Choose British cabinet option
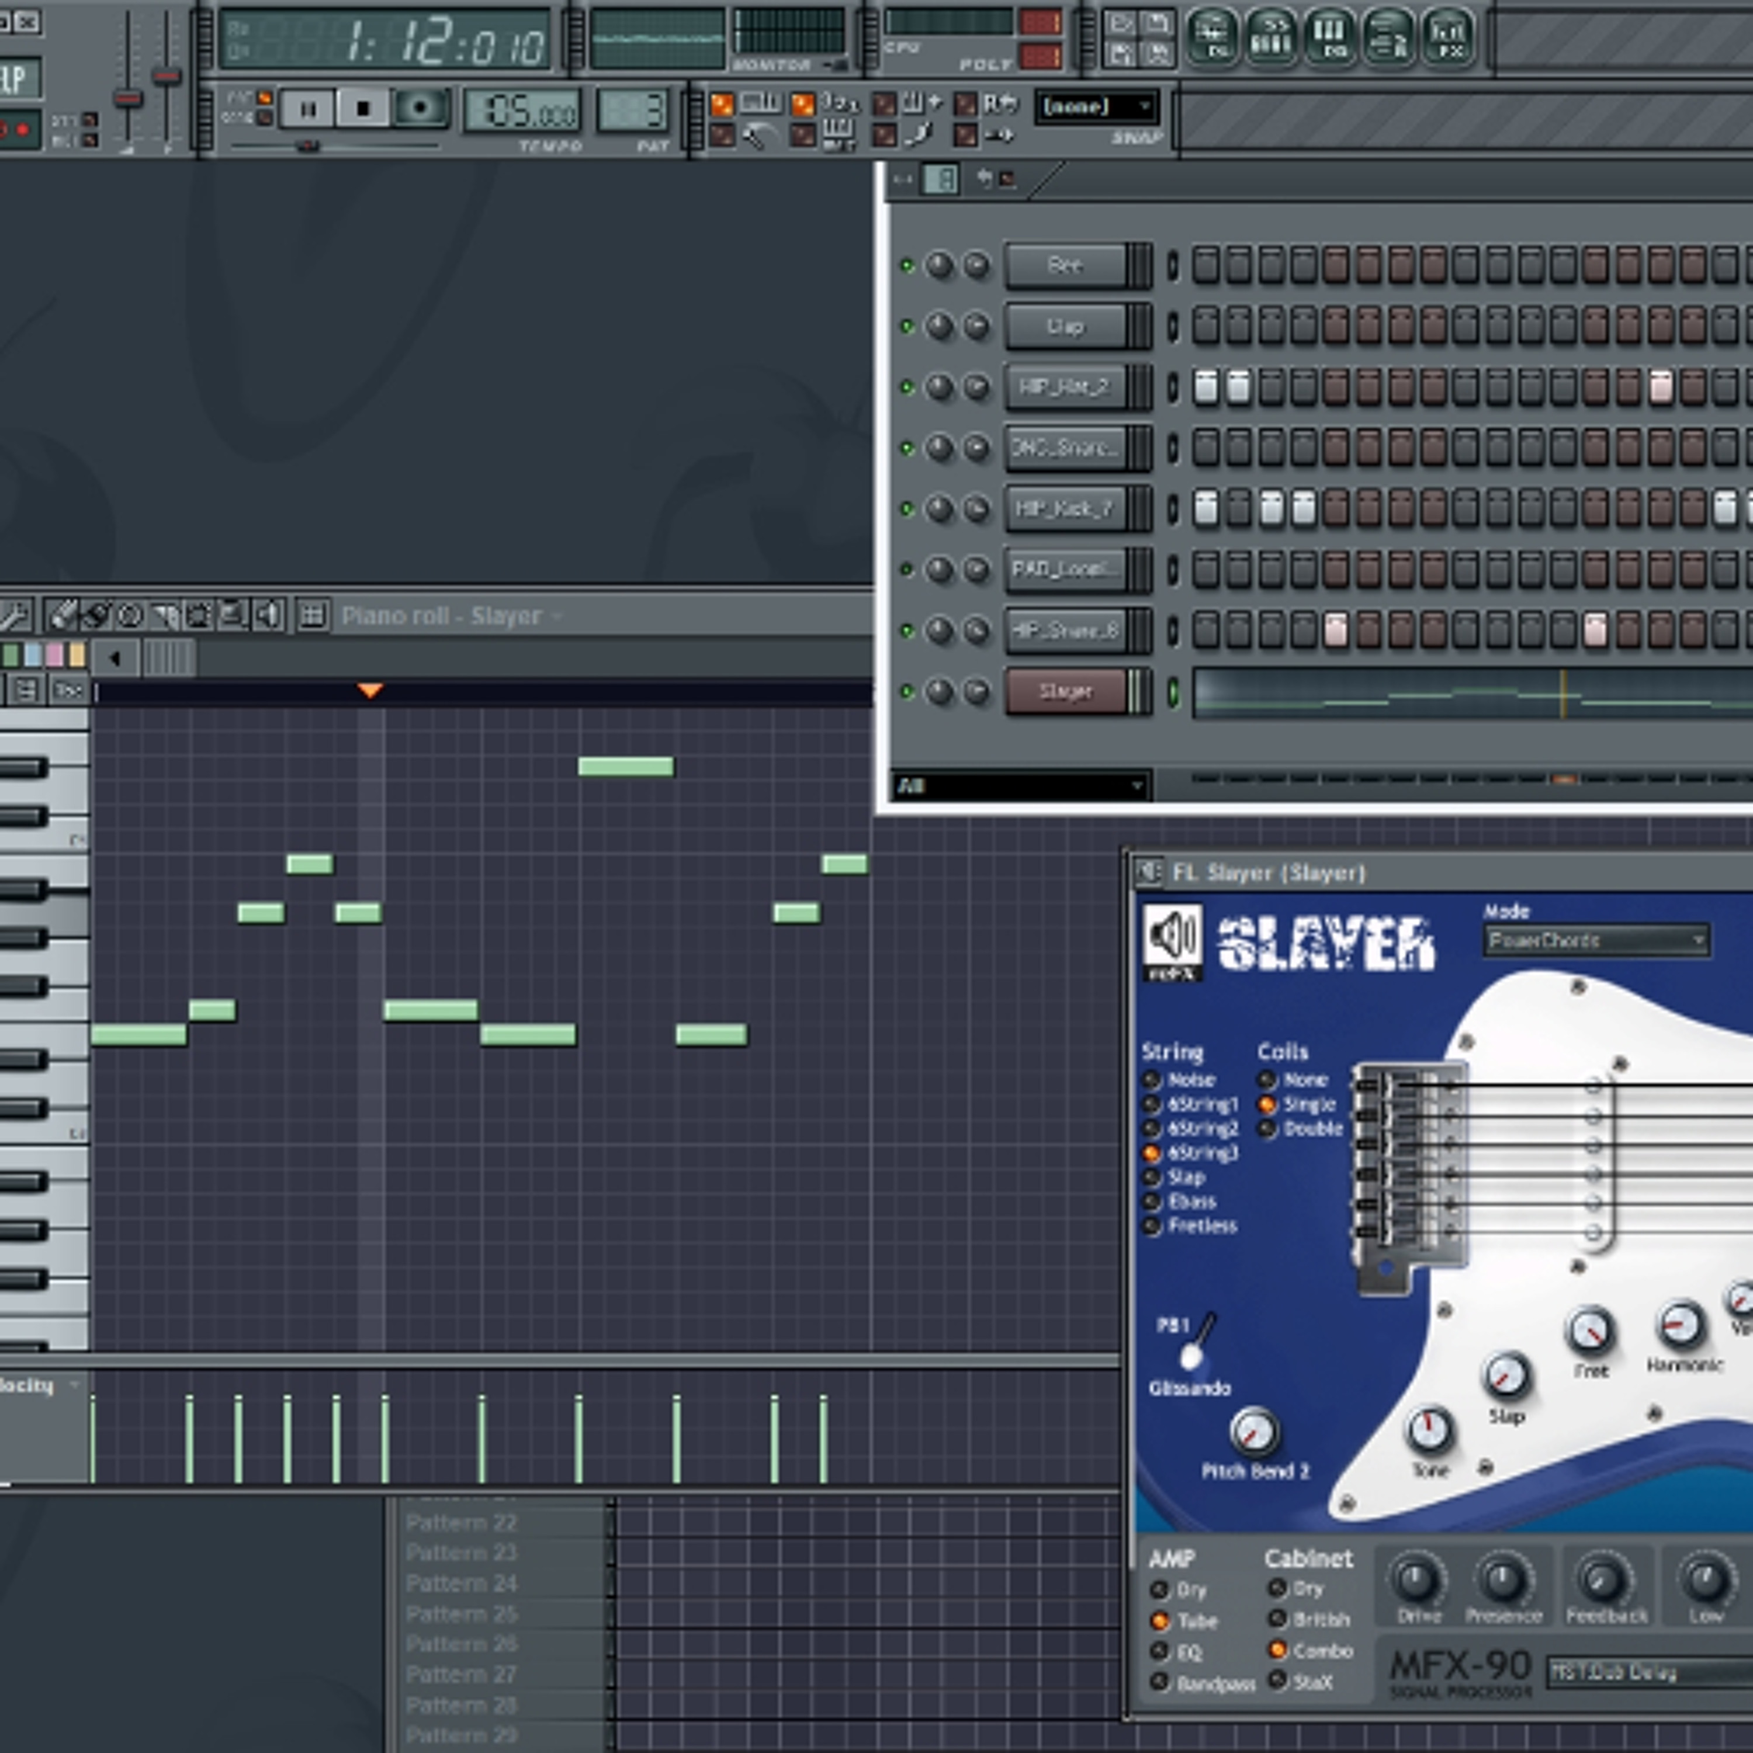Viewport: 1753px width, 1753px height. click(1277, 1620)
